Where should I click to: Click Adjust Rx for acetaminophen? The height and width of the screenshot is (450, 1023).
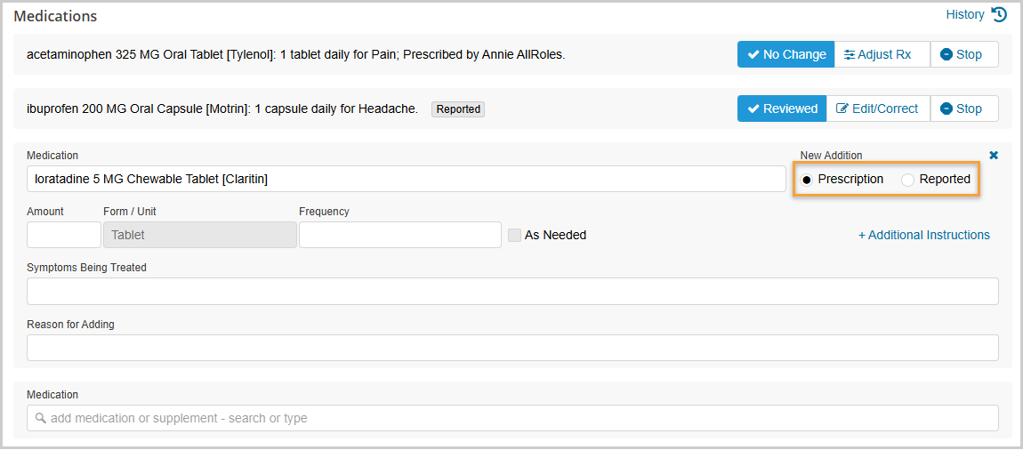coord(882,54)
